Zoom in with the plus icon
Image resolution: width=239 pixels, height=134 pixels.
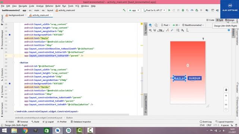coord(226,96)
